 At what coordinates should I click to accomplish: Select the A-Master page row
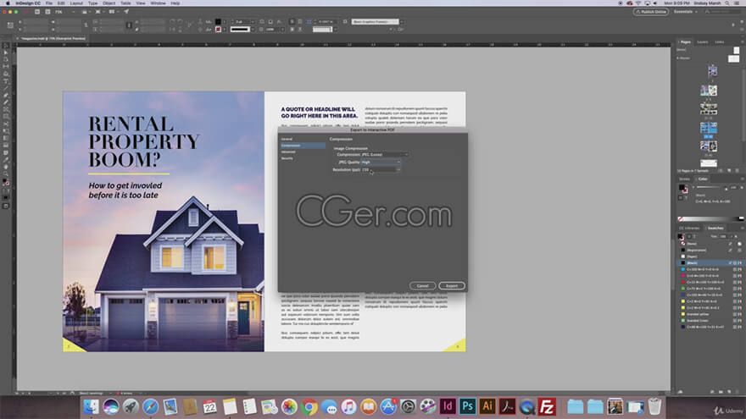[708, 58]
